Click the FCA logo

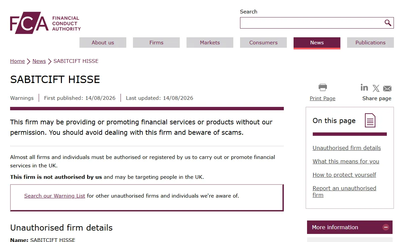[45, 23]
